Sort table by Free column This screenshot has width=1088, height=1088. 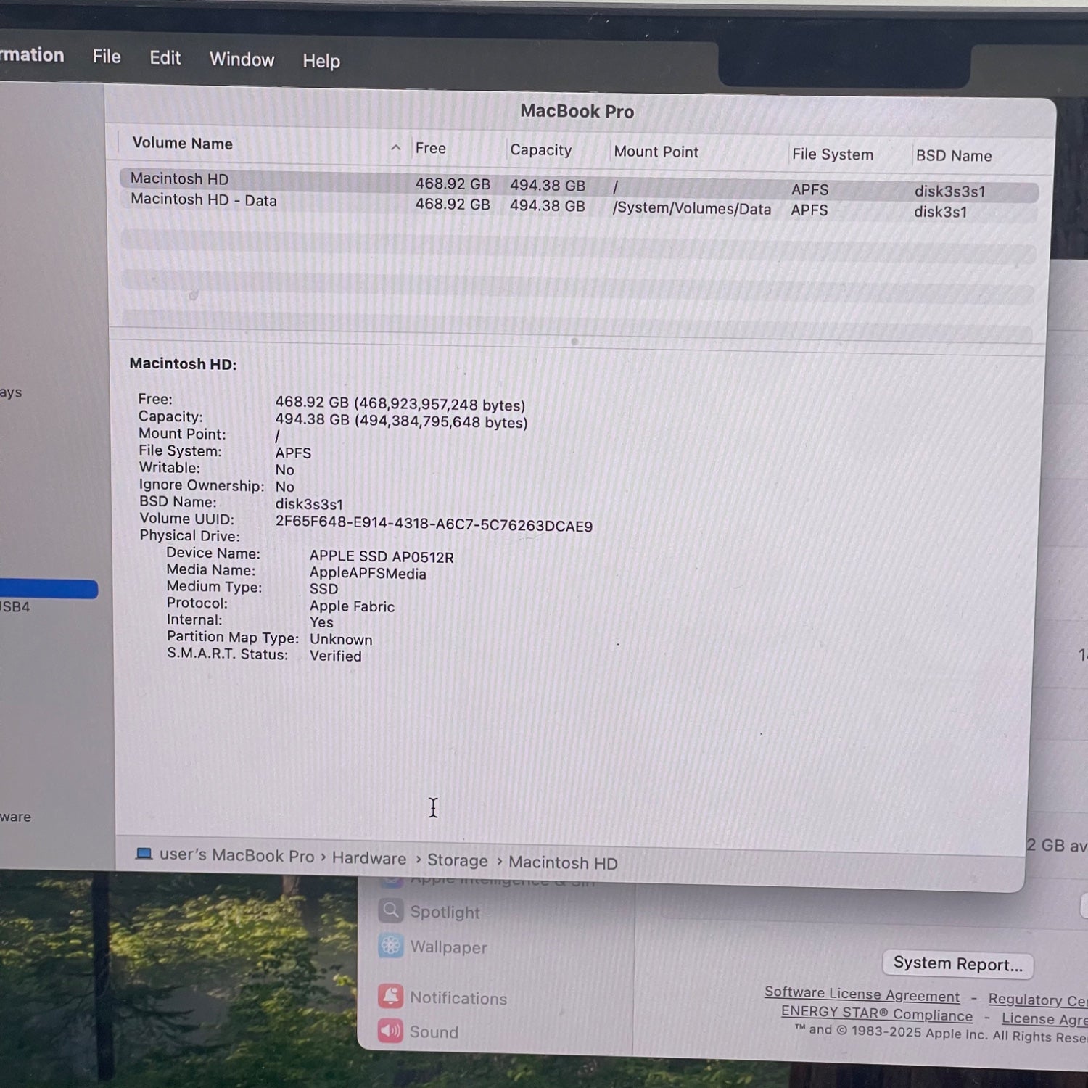[x=430, y=149]
